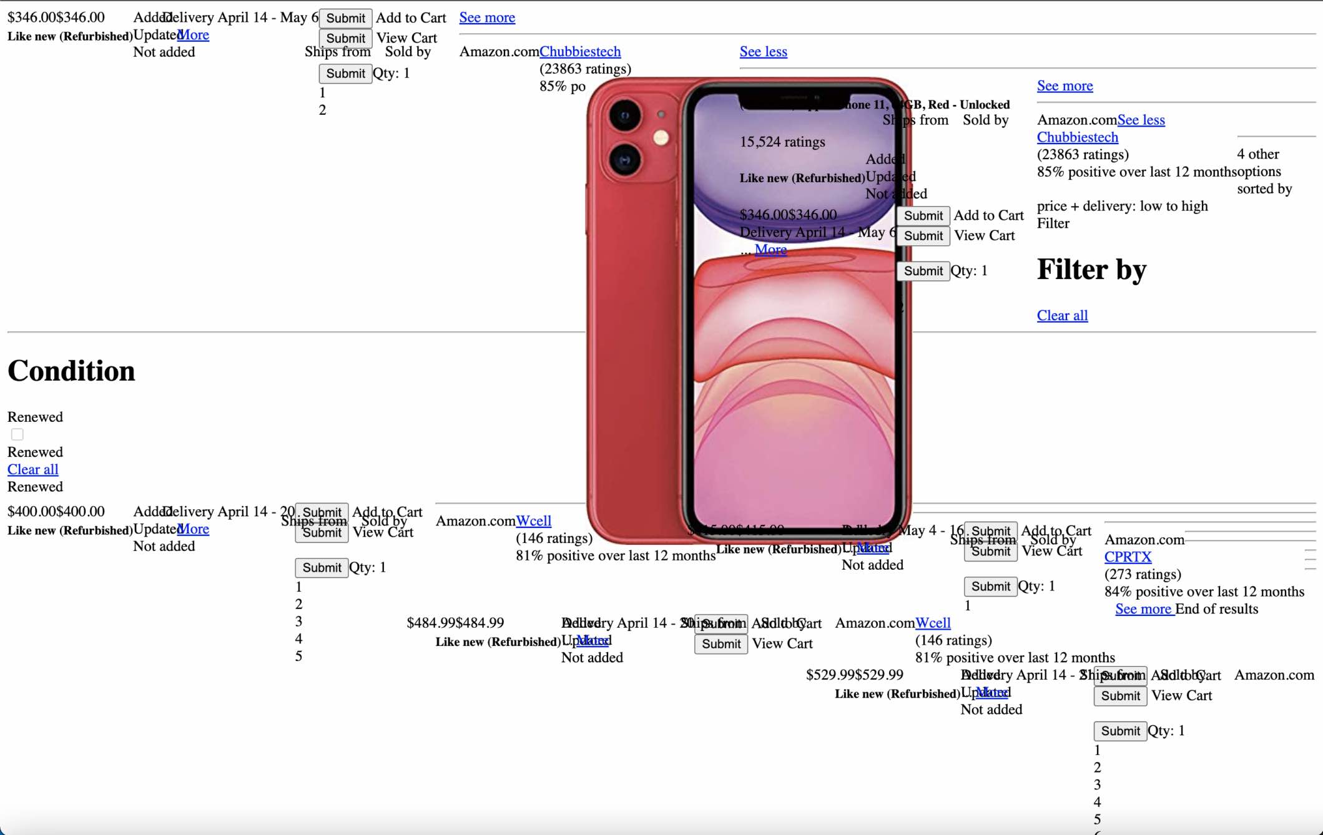Open Qty: 1 Submit selector above options 1 and 2
Screen dimensions: 1323x835
[x=345, y=73]
